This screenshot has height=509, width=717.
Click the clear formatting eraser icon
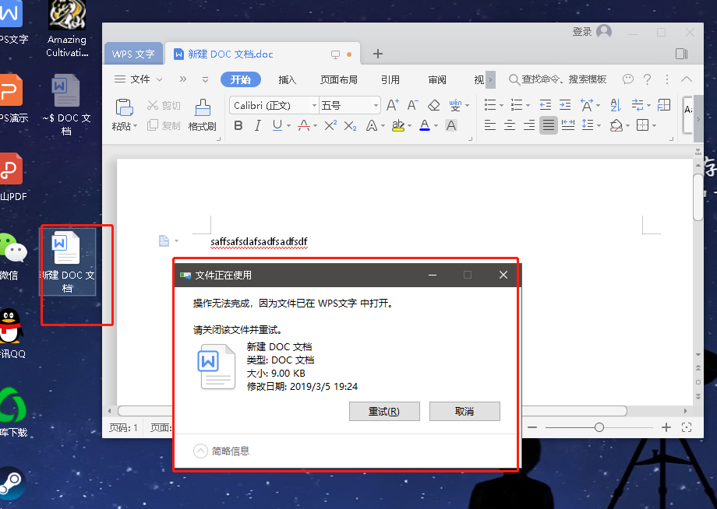pyautogui.click(x=434, y=105)
